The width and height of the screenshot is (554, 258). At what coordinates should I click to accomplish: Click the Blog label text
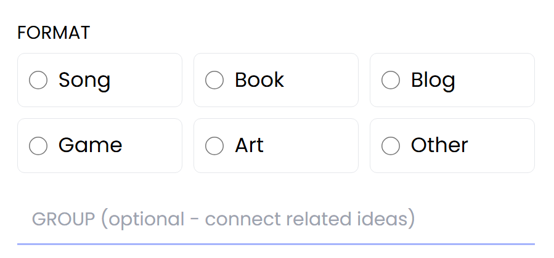tap(433, 80)
